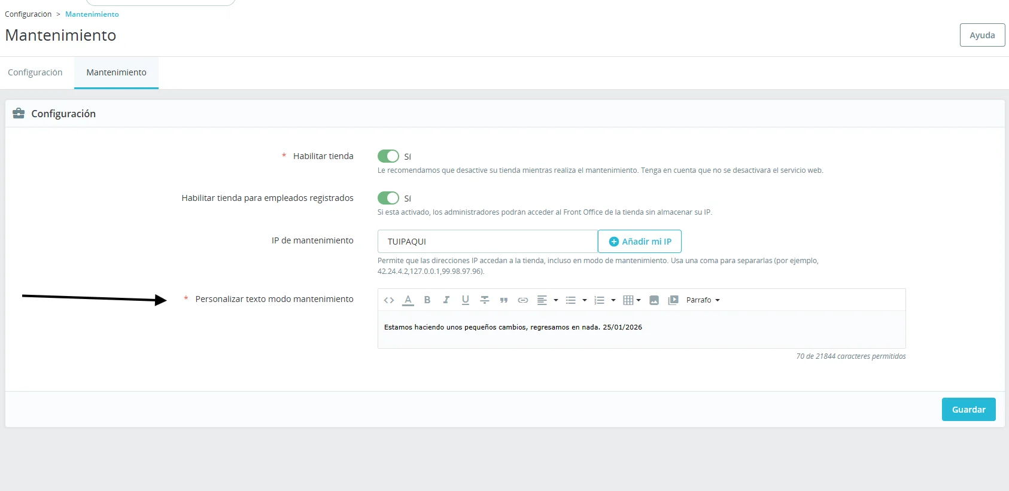Click 'Personalizar texto modo mantenimiento' label

(274, 299)
